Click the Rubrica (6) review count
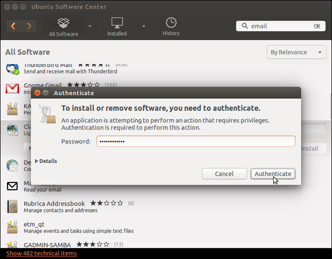The height and width of the screenshot is (259, 332). click(131, 203)
